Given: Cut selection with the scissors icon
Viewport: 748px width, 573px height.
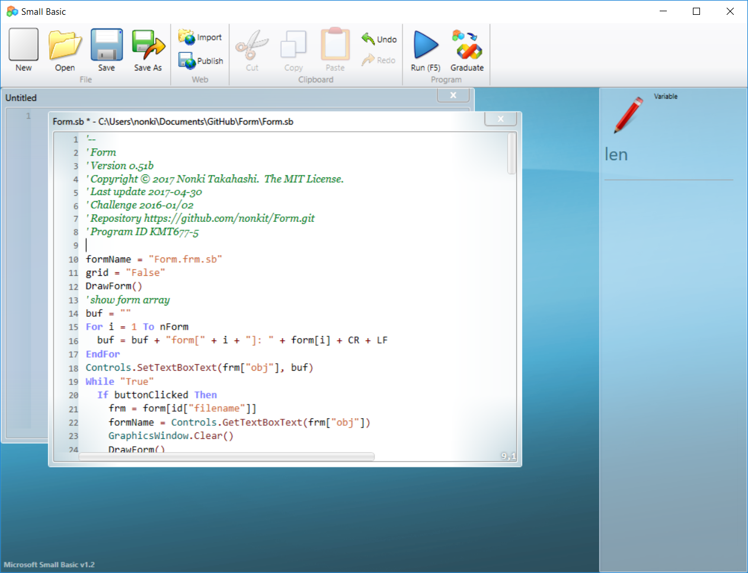Looking at the screenshot, I should coord(252,50).
